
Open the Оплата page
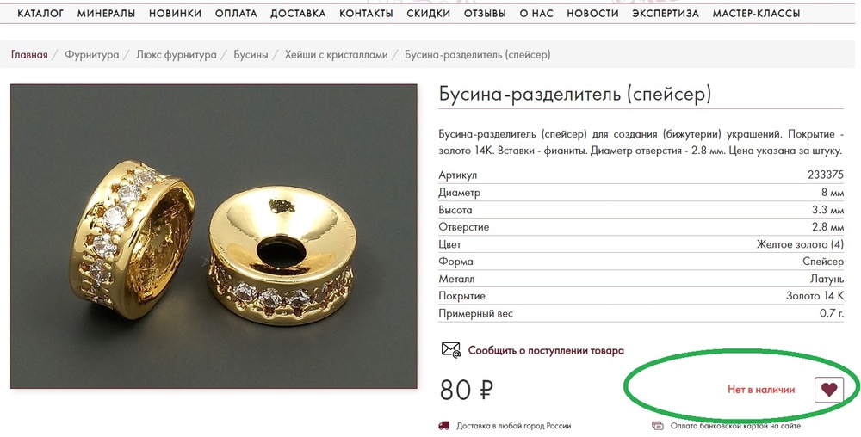[x=236, y=14]
